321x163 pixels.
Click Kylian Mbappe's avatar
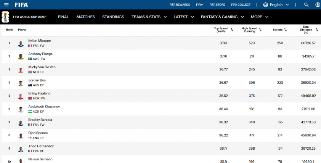(x=21, y=43)
